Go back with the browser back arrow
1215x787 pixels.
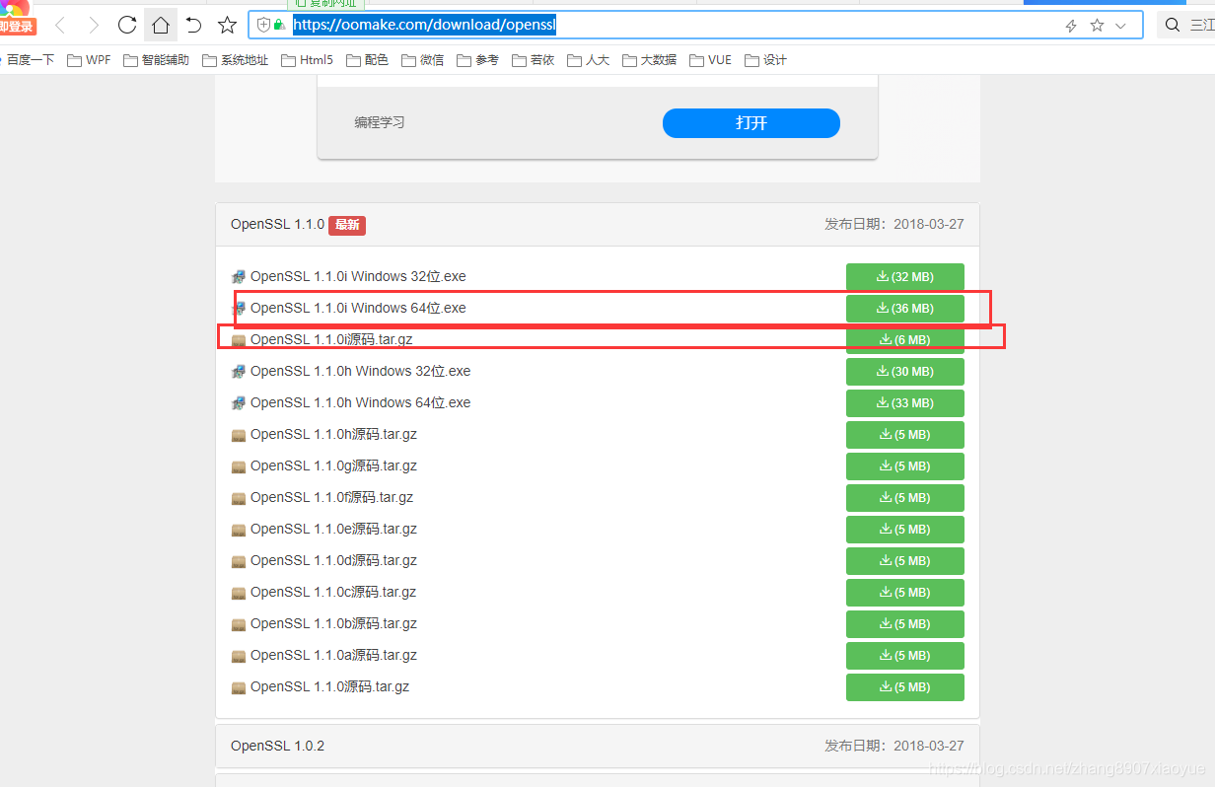point(60,25)
